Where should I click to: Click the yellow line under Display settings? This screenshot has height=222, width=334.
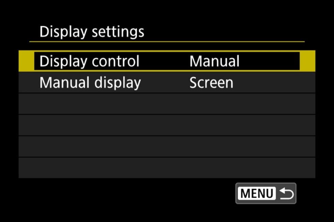pyautogui.click(x=167, y=41)
